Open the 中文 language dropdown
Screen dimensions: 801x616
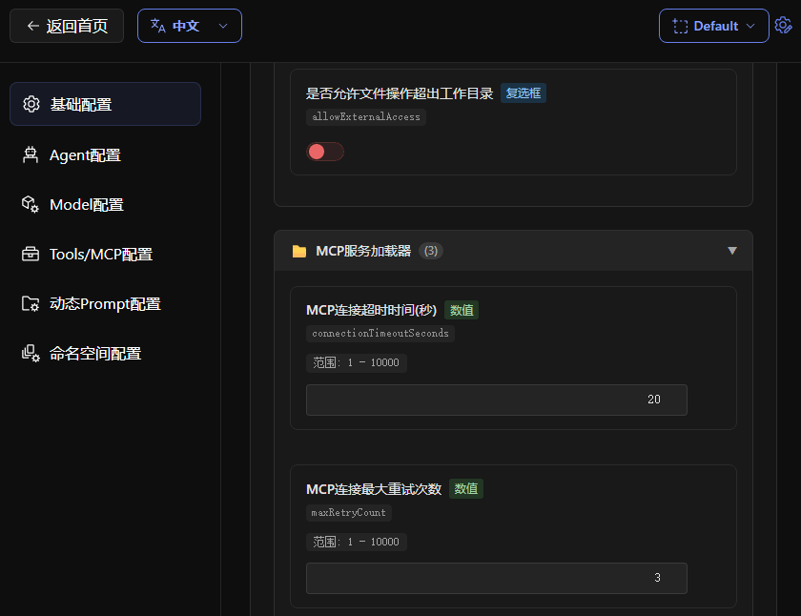(189, 26)
